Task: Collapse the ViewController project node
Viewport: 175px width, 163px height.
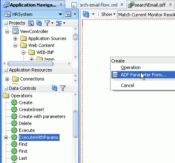Action: [7, 31]
